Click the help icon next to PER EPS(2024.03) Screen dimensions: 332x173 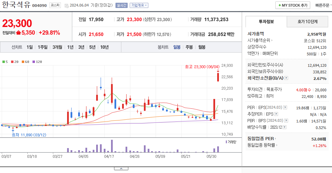285,107
